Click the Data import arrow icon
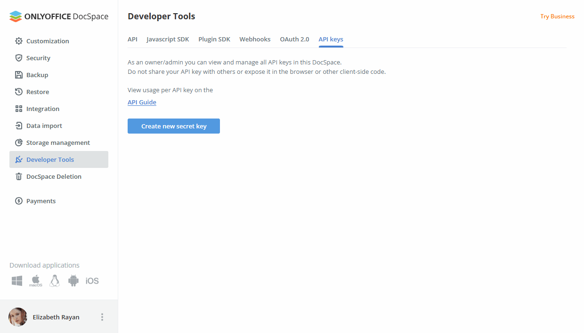The height and width of the screenshot is (333, 584). (x=19, y=126)
